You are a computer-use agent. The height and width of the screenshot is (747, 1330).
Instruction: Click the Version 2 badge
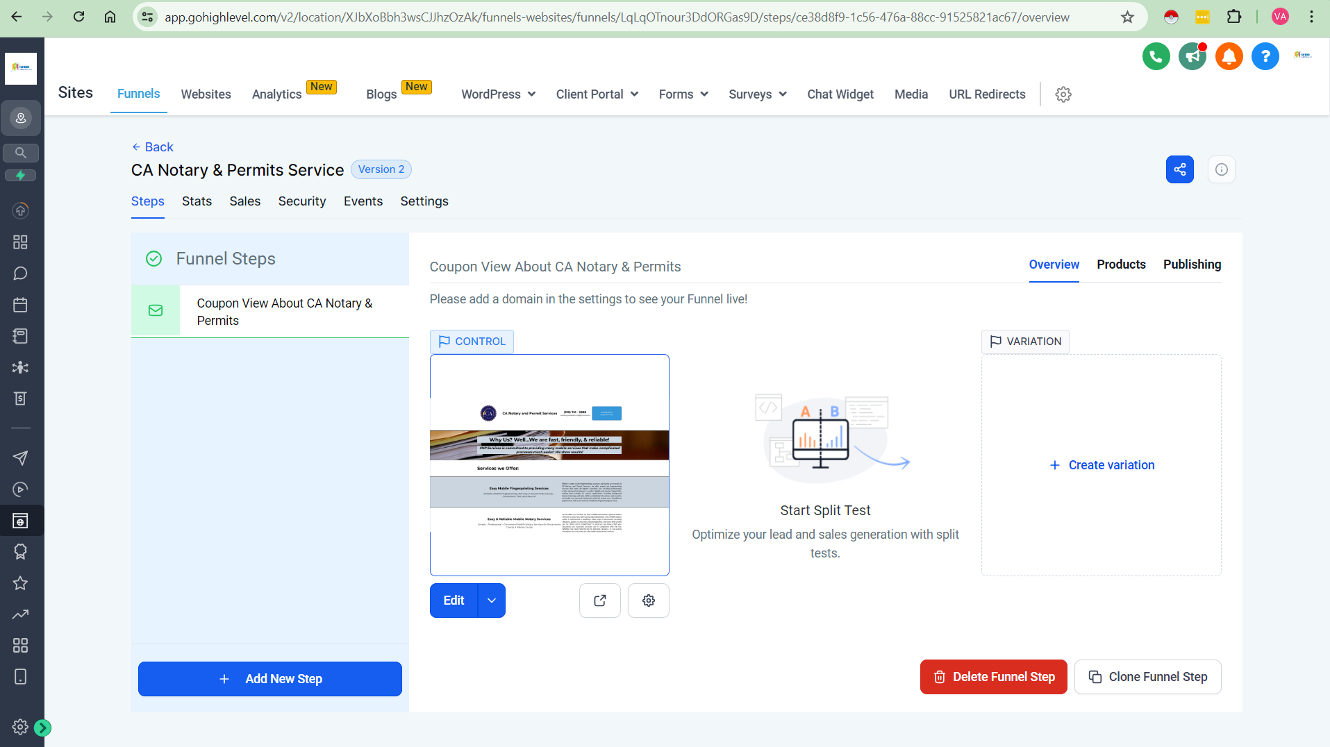381,169
